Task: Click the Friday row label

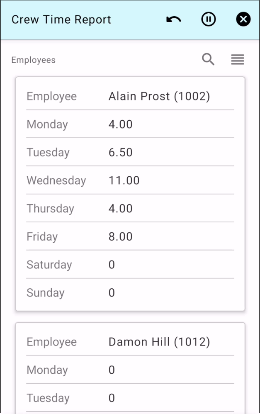Action: click(x=42, y=236)
